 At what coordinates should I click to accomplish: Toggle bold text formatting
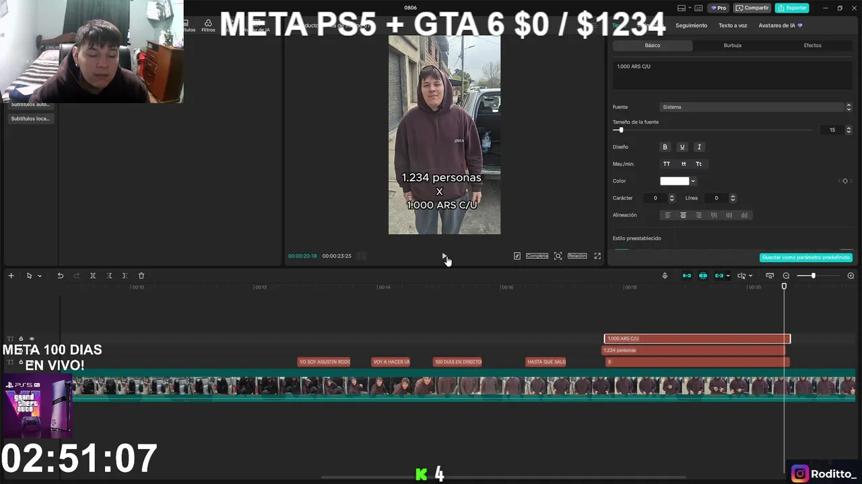coord(665,147)
